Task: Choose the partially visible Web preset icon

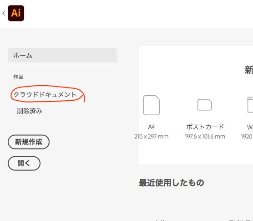Action: coord(250,105)
